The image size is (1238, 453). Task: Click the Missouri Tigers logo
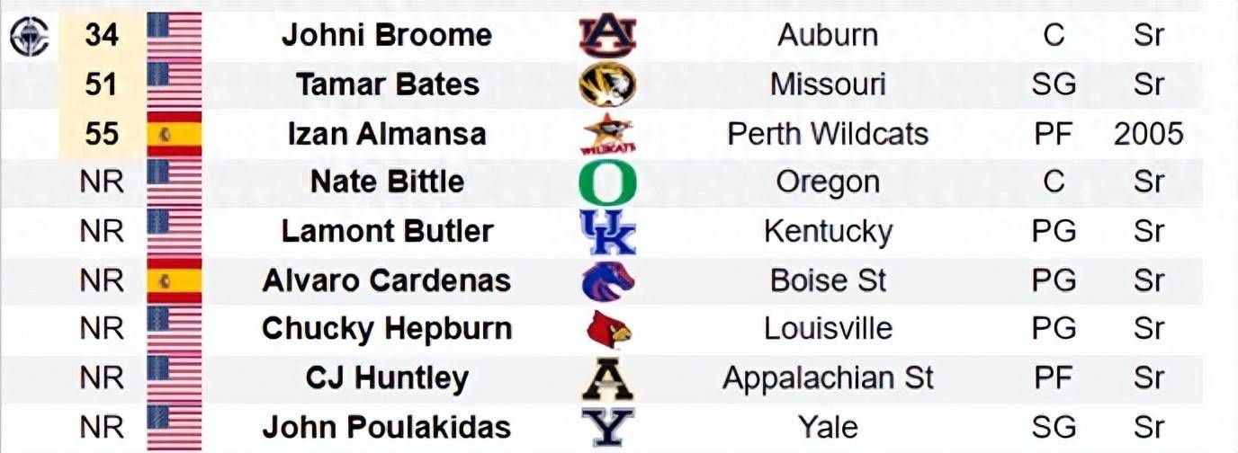[x=607, y=84]
